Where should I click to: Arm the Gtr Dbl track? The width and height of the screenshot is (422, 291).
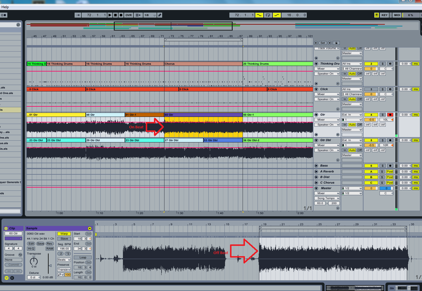pyautogui.click(x=390, y=140)
